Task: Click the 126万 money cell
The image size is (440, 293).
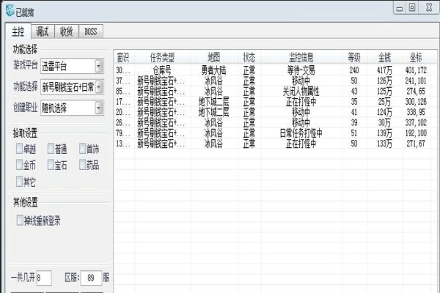Action: (x=385, y=81)
